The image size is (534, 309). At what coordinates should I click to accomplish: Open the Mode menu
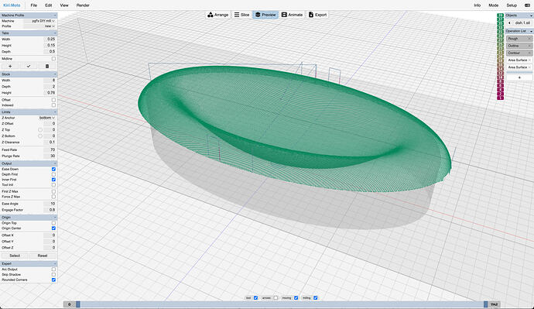click(493, 5)
